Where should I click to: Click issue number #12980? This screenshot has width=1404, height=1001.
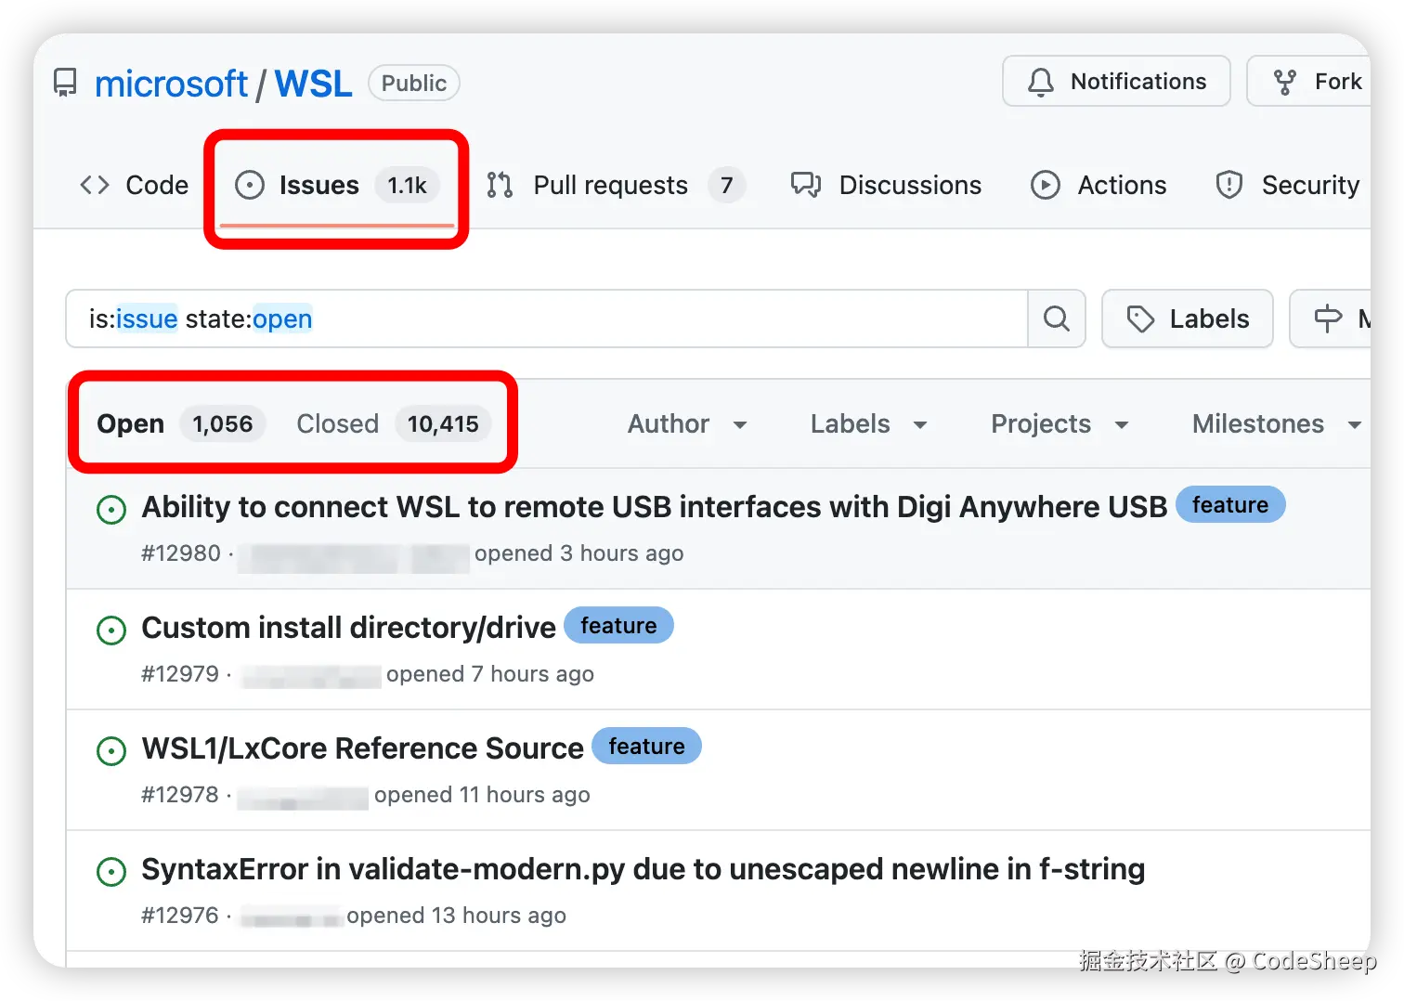tap(181, 553)
